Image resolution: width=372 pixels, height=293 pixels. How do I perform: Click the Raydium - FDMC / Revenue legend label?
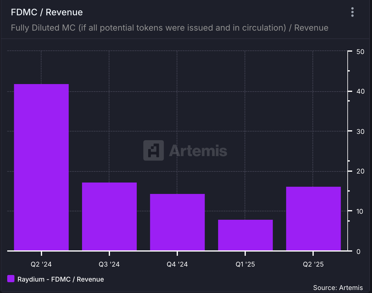pyautogui.click(x=61, y=279)
